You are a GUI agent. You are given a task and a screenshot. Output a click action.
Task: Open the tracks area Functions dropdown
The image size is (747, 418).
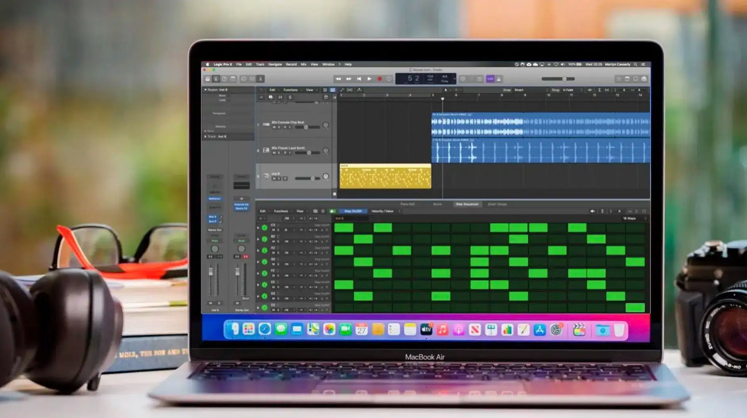click(x=292, y=90)
